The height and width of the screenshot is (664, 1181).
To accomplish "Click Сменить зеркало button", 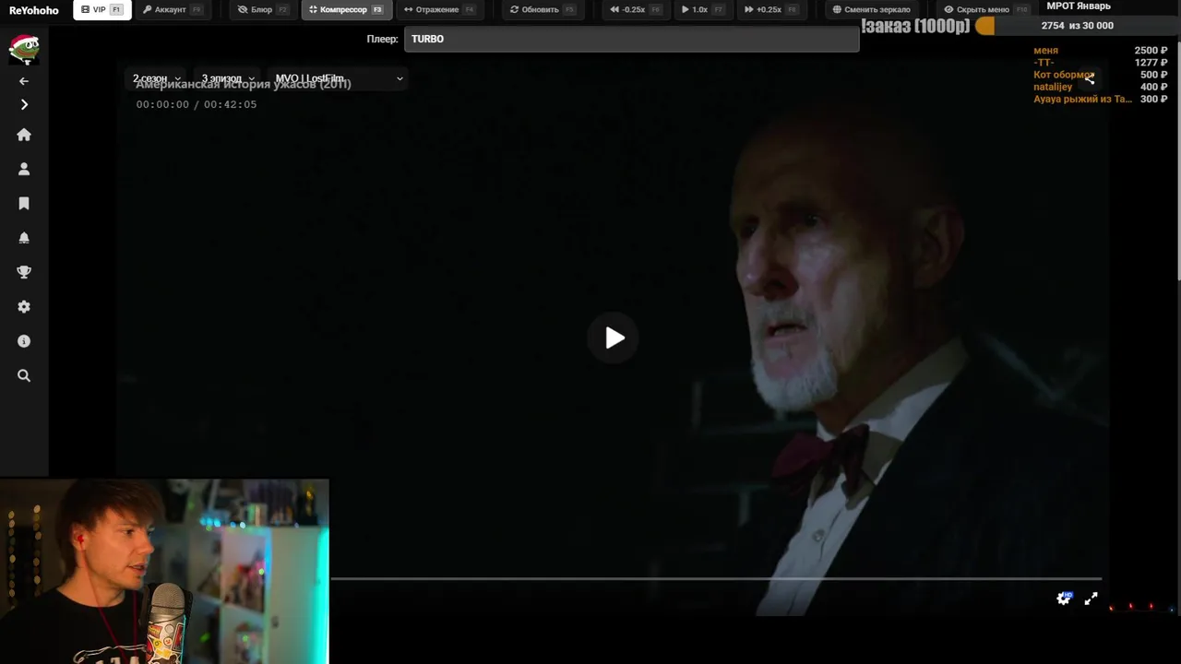I will 871,10.
